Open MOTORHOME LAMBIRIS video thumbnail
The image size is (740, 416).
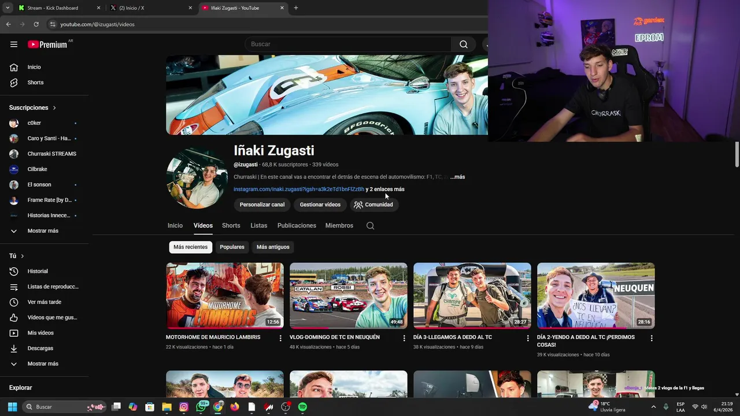click(x=225, y=296)
